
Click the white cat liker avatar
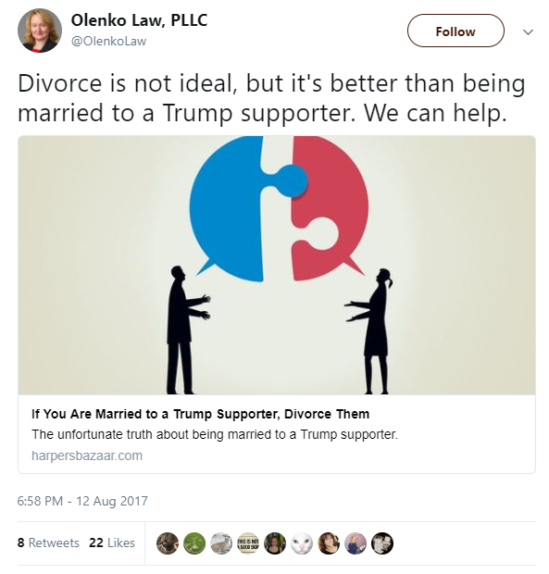pyautogui.click(x=302, y=543)
